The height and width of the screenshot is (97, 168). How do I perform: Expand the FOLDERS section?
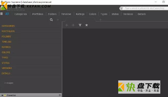click(6, 37)
